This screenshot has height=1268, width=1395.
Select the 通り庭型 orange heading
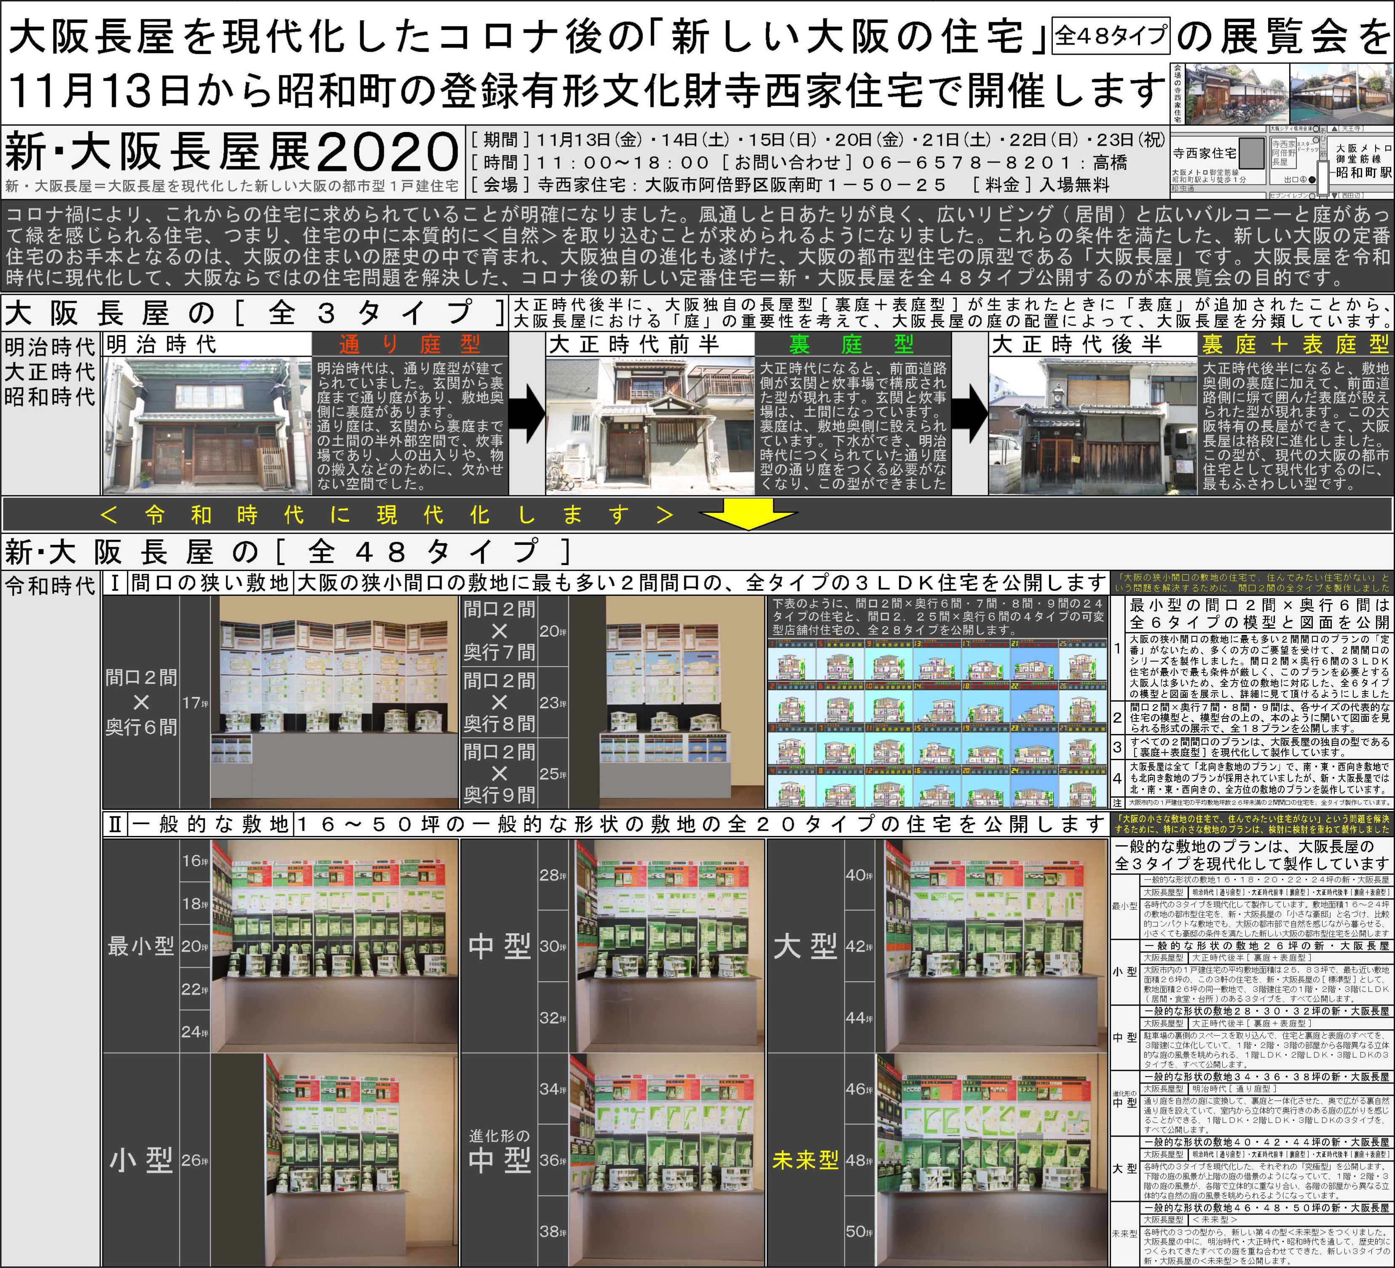coord(410,344)
